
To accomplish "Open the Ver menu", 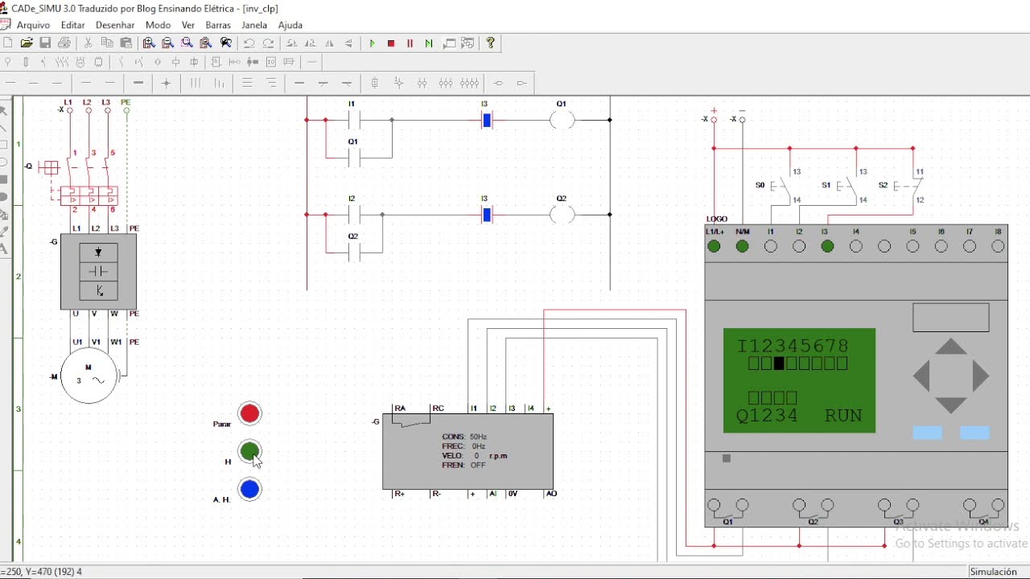I will click(x=188, y=25).
